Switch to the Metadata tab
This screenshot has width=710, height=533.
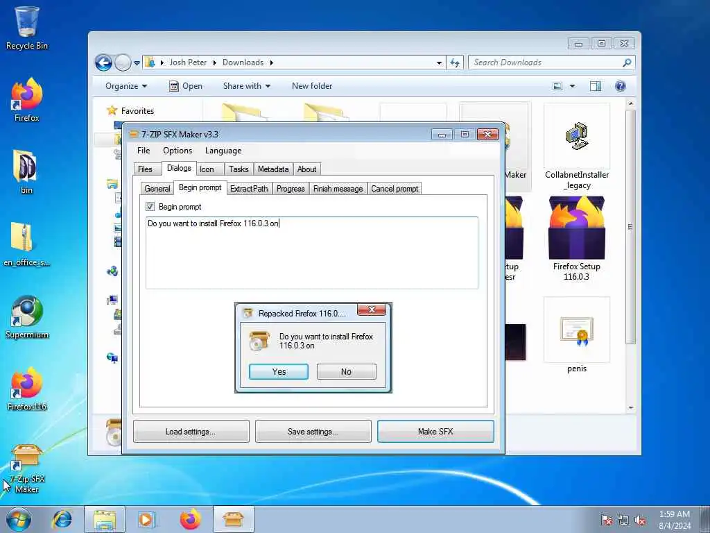tap(273, 169)
